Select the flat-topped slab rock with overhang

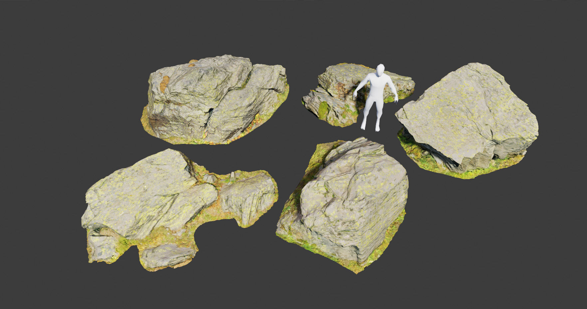(467, 121)
